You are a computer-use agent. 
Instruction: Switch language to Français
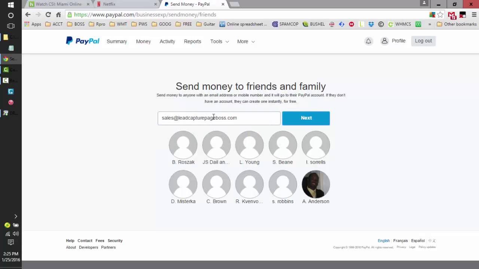click(x=400, y=241)
